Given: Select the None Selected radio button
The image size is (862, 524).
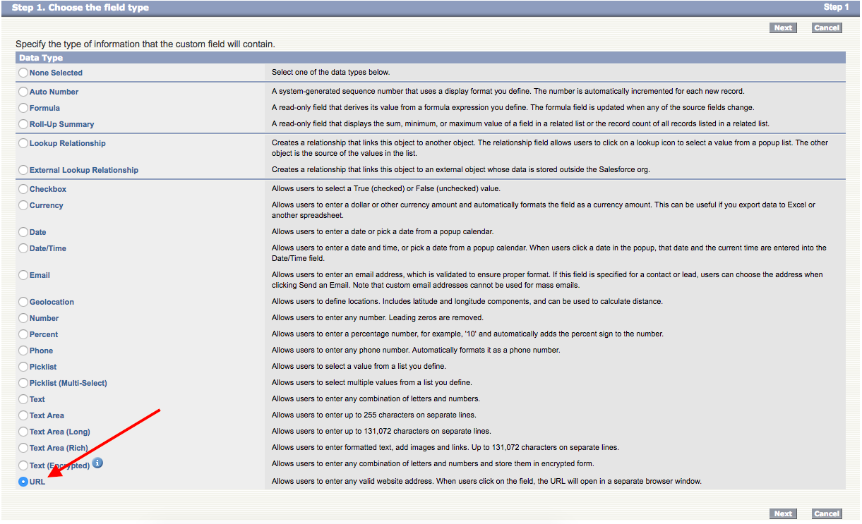Looking at the screenshot, I should [24, 73].
